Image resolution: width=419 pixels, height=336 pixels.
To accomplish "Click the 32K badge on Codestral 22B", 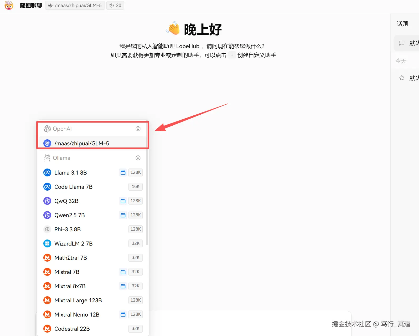I will coord(136,328).
